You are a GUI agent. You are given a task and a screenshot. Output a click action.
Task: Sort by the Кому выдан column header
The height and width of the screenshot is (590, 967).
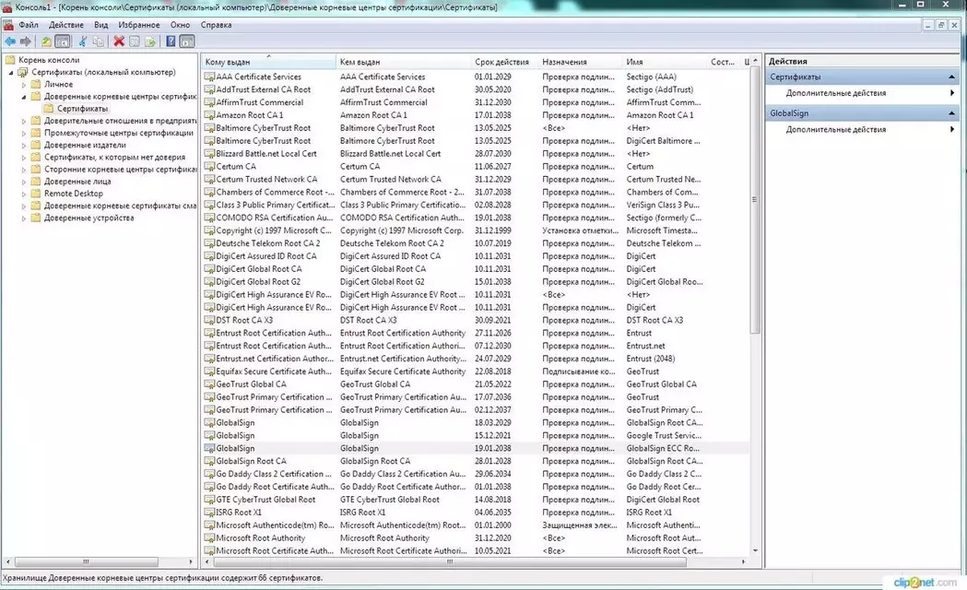269,62
